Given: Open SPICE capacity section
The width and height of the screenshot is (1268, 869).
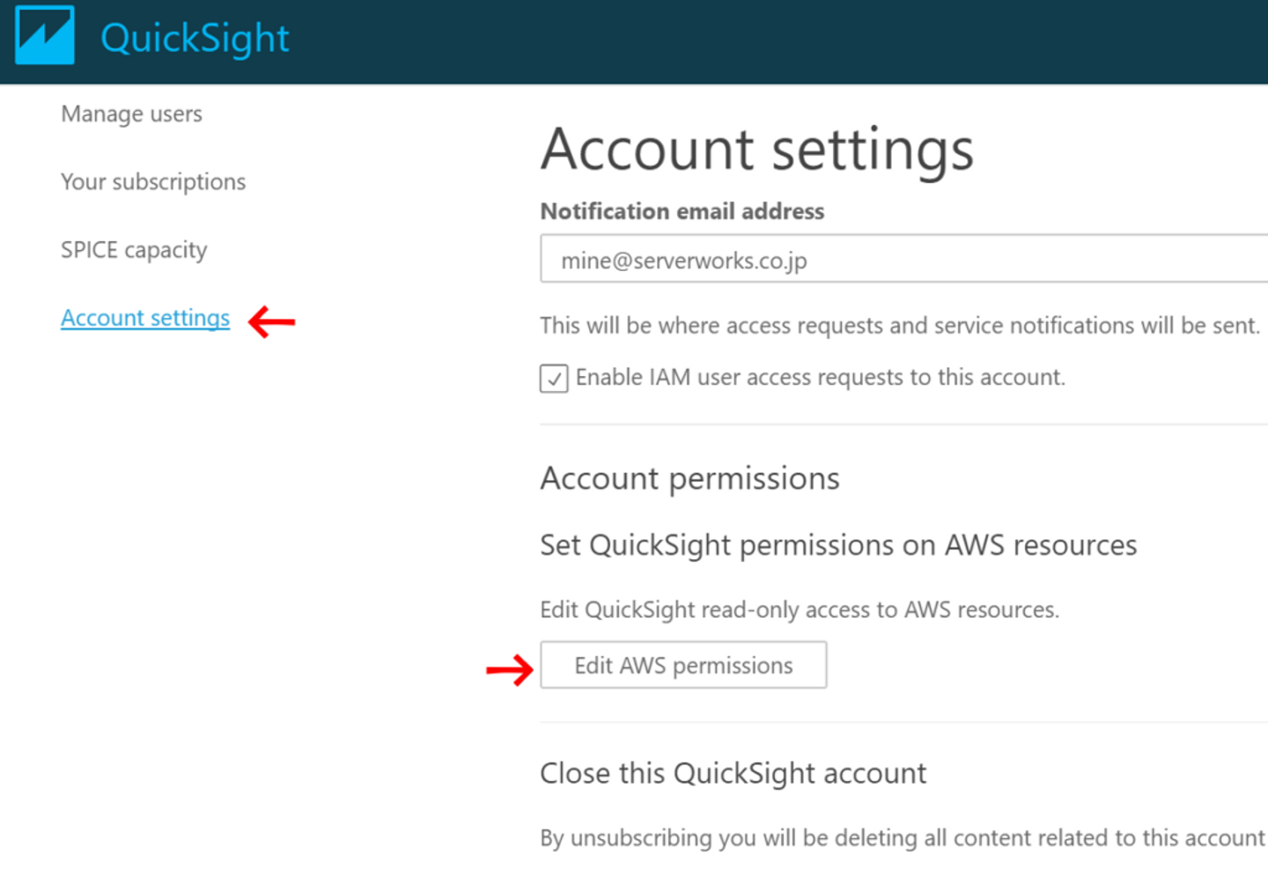Looking at the screenshot, I should click(x=134, y=250).
